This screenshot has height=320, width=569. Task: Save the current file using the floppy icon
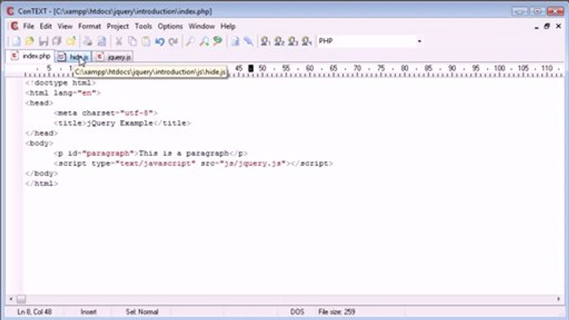click(44, 41)
